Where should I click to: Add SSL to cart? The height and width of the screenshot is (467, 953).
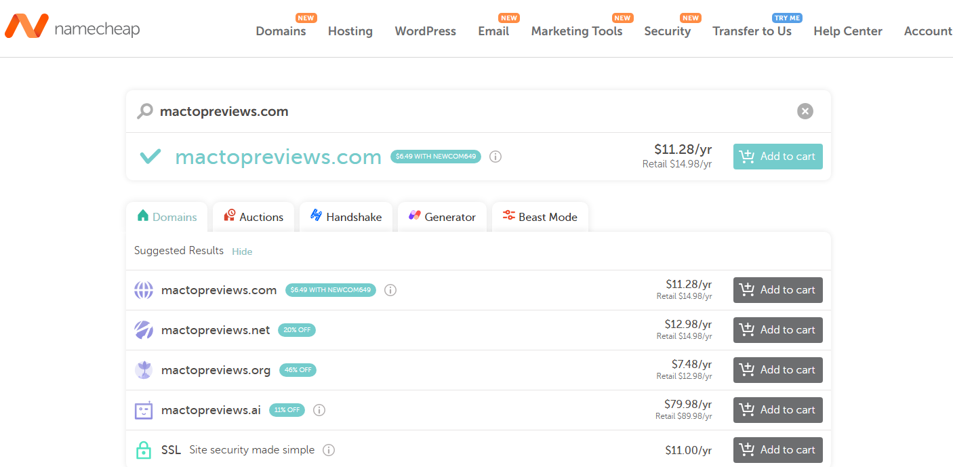pyautogui.click(x=778, y=450)
